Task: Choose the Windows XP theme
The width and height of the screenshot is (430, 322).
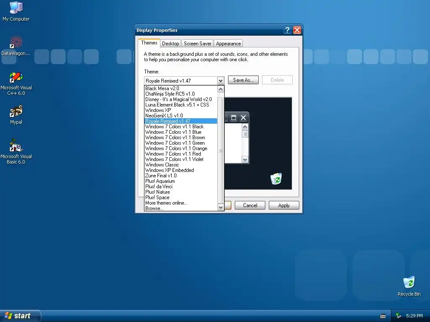Action: click(x=181, y=110)
